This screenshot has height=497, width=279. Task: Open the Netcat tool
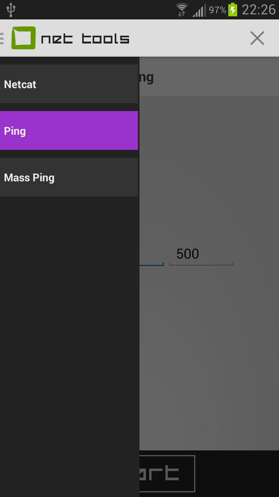coord(69,84)
